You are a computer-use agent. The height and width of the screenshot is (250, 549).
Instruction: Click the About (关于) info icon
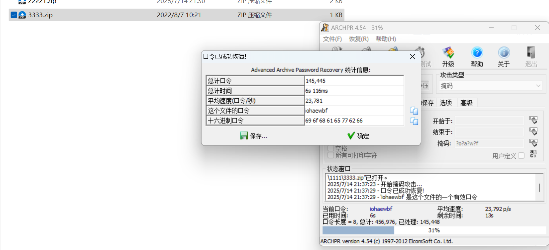pyautogui.click(x=504, y=52)
